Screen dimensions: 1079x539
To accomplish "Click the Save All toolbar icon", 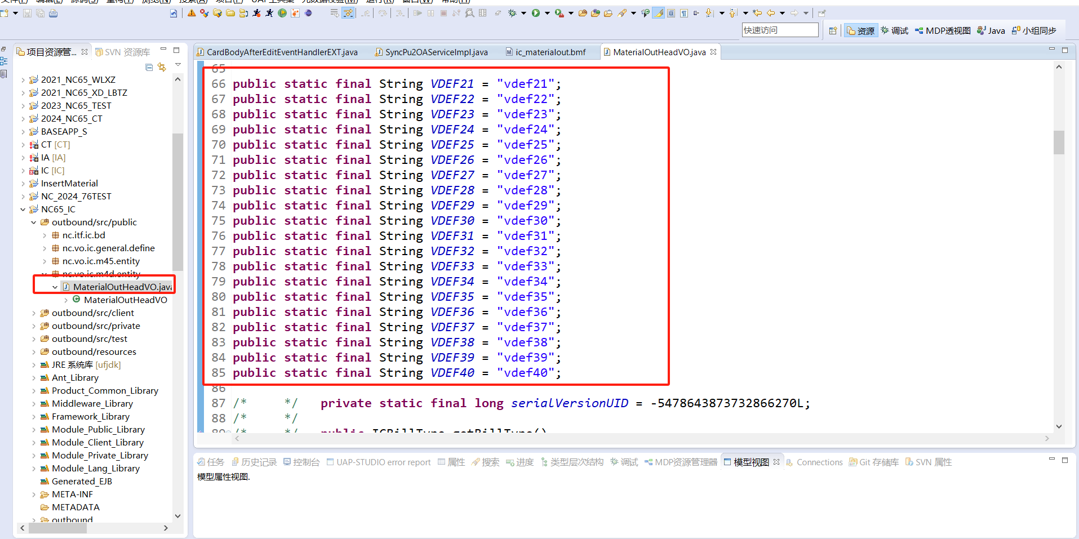I will point(40,13).
